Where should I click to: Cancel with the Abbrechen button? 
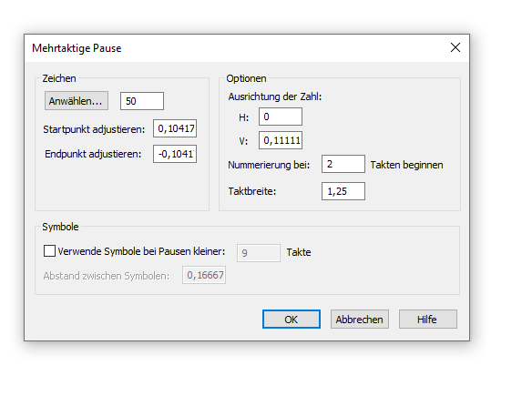(x=360, y=320)
